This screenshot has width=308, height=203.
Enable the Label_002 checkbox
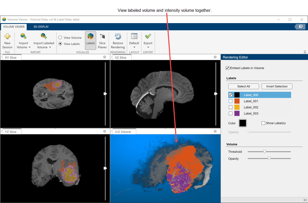pyautogui.click(x=231, y=107)
